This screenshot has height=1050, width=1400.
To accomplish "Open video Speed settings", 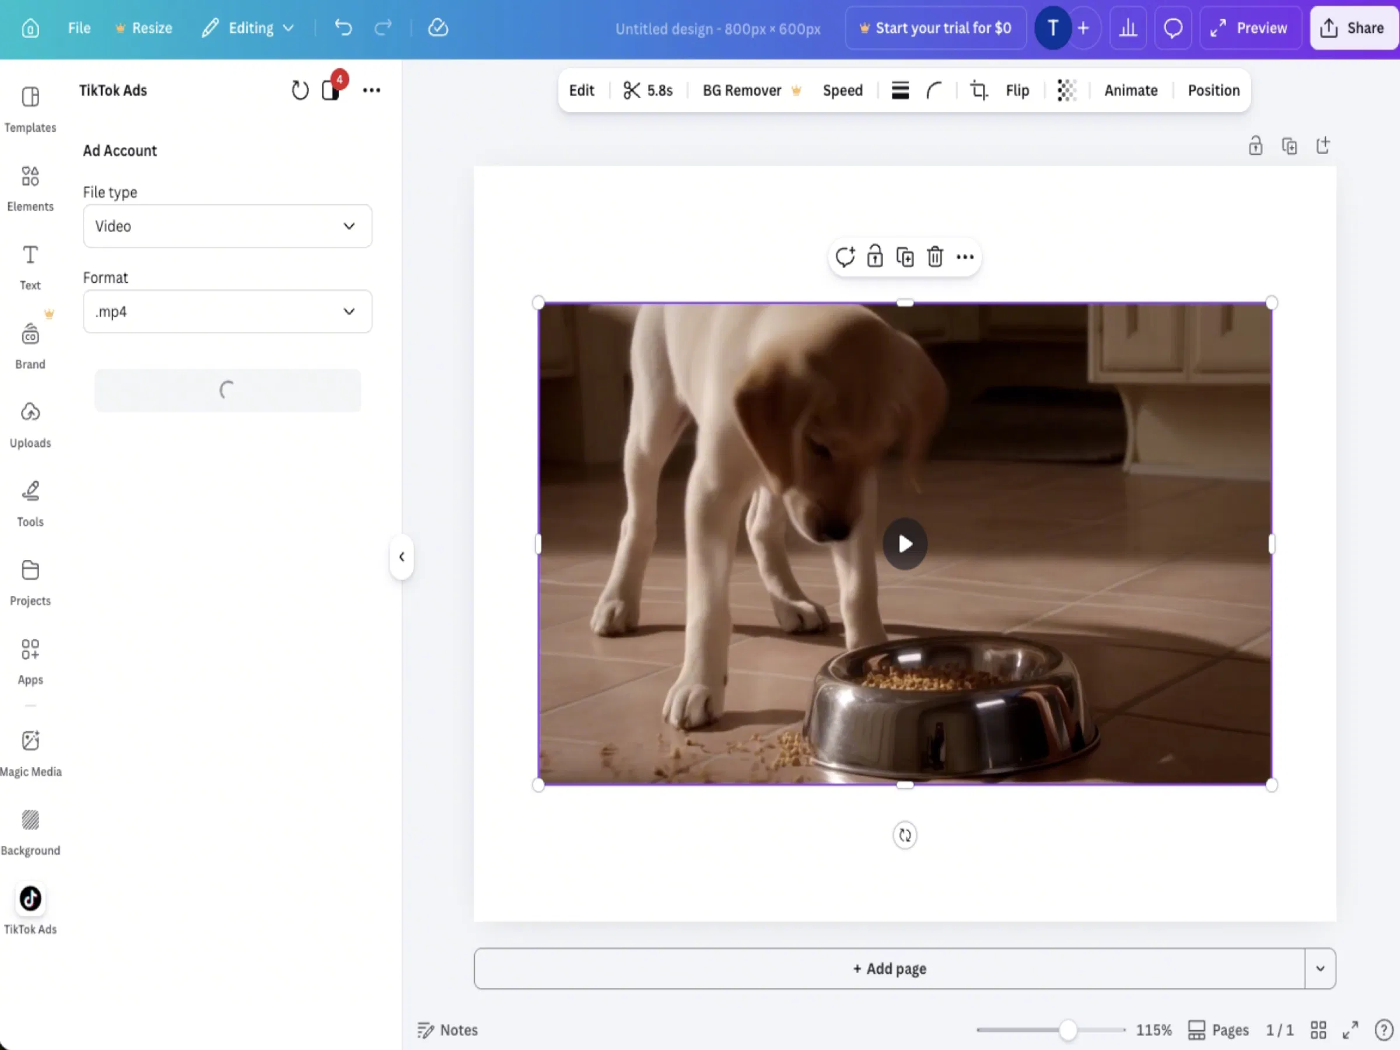I will click(x=842, y=90).
